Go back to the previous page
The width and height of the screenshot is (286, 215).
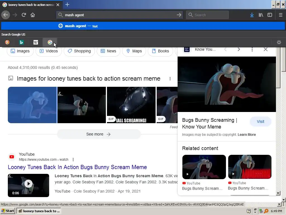tap(6, 15)
